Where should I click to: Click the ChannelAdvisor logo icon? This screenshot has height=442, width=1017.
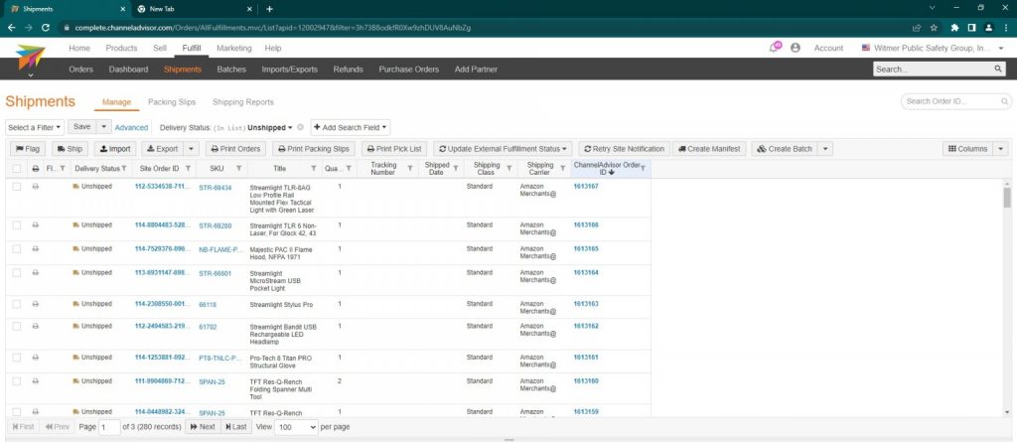pos(31,58)
